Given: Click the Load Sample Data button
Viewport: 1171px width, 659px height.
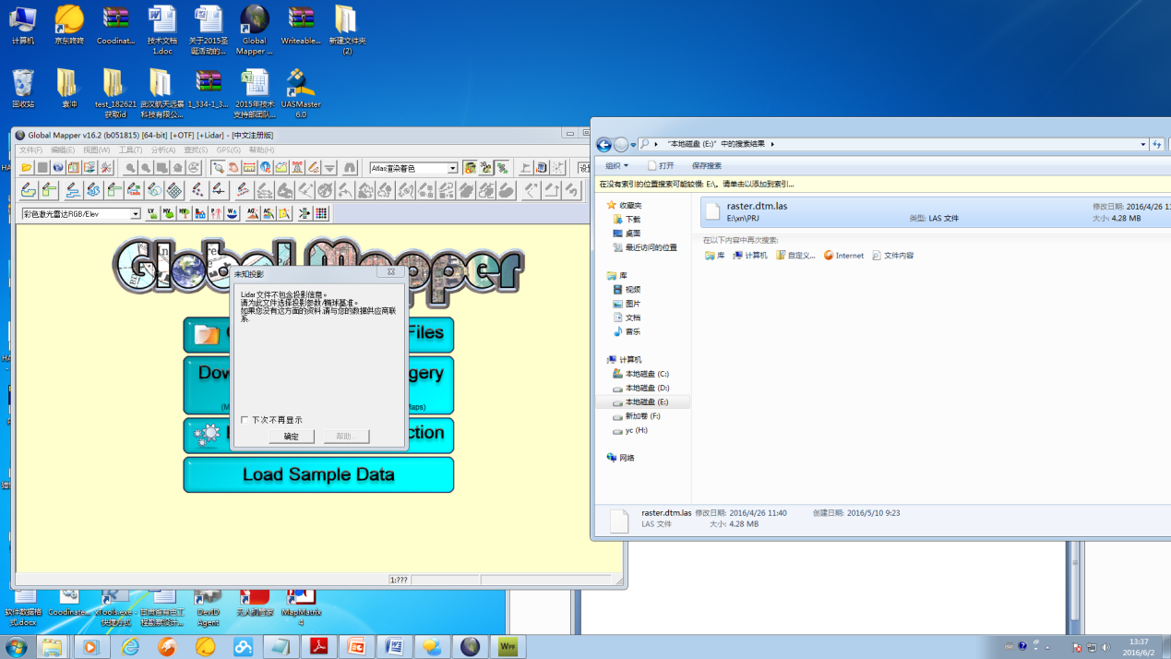Looking at the screenshot, I should [318, 474].
